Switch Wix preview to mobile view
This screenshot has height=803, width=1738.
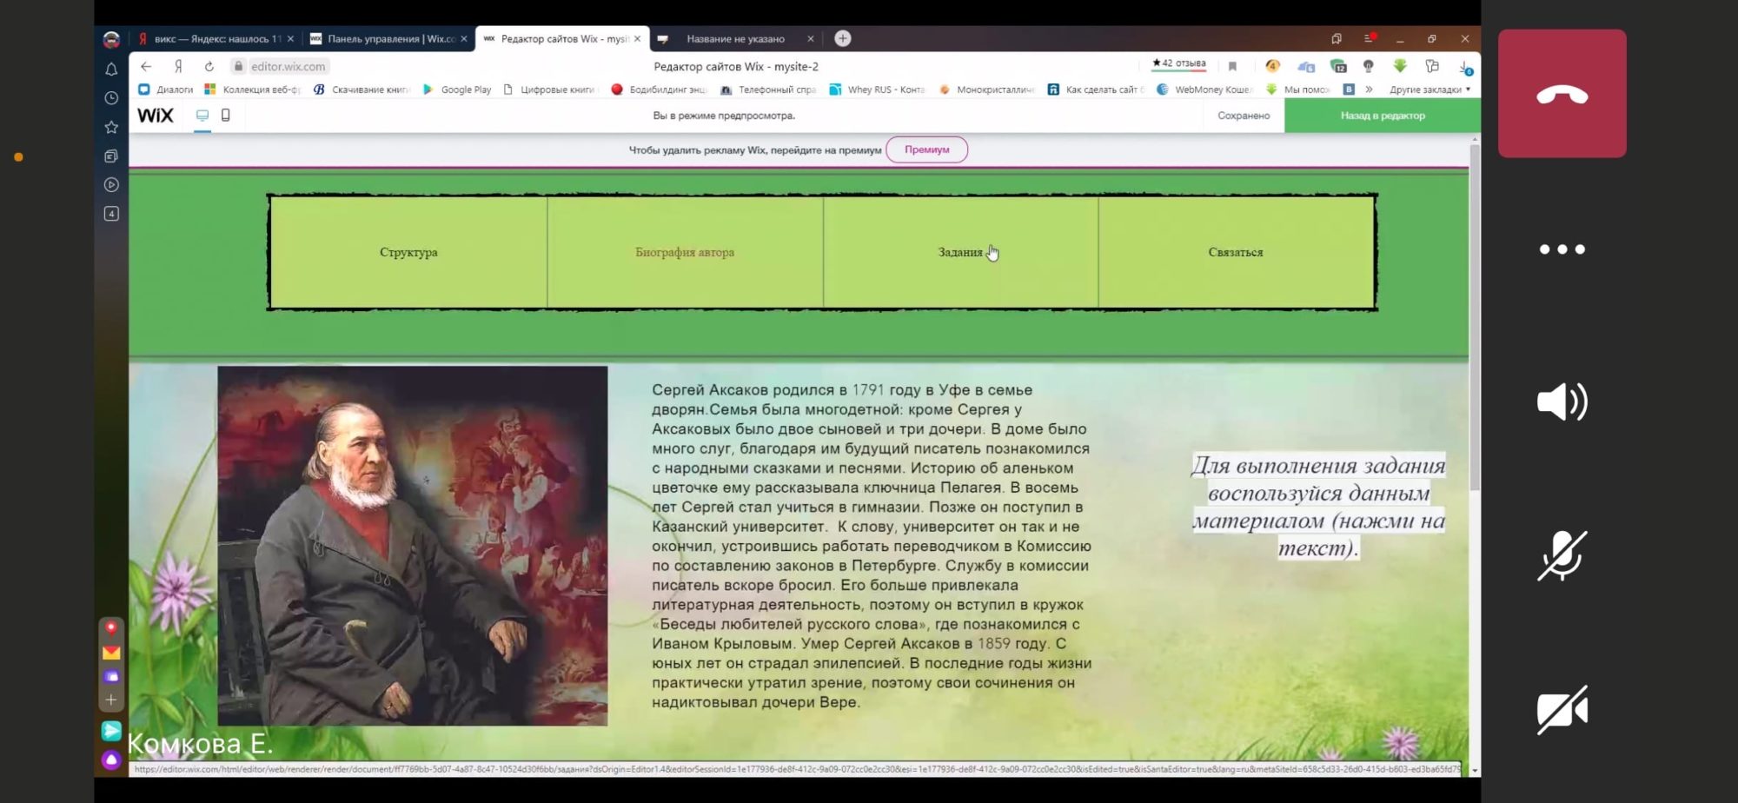[226, 116]
